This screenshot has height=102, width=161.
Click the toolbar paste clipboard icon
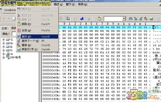tap(99, 19)
